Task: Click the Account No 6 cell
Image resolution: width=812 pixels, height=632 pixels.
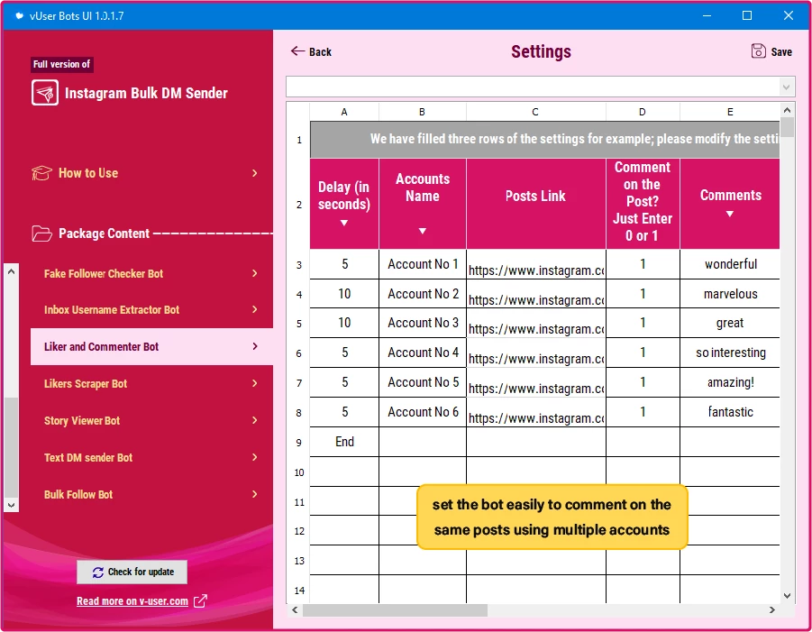Action: coord(423,412)
